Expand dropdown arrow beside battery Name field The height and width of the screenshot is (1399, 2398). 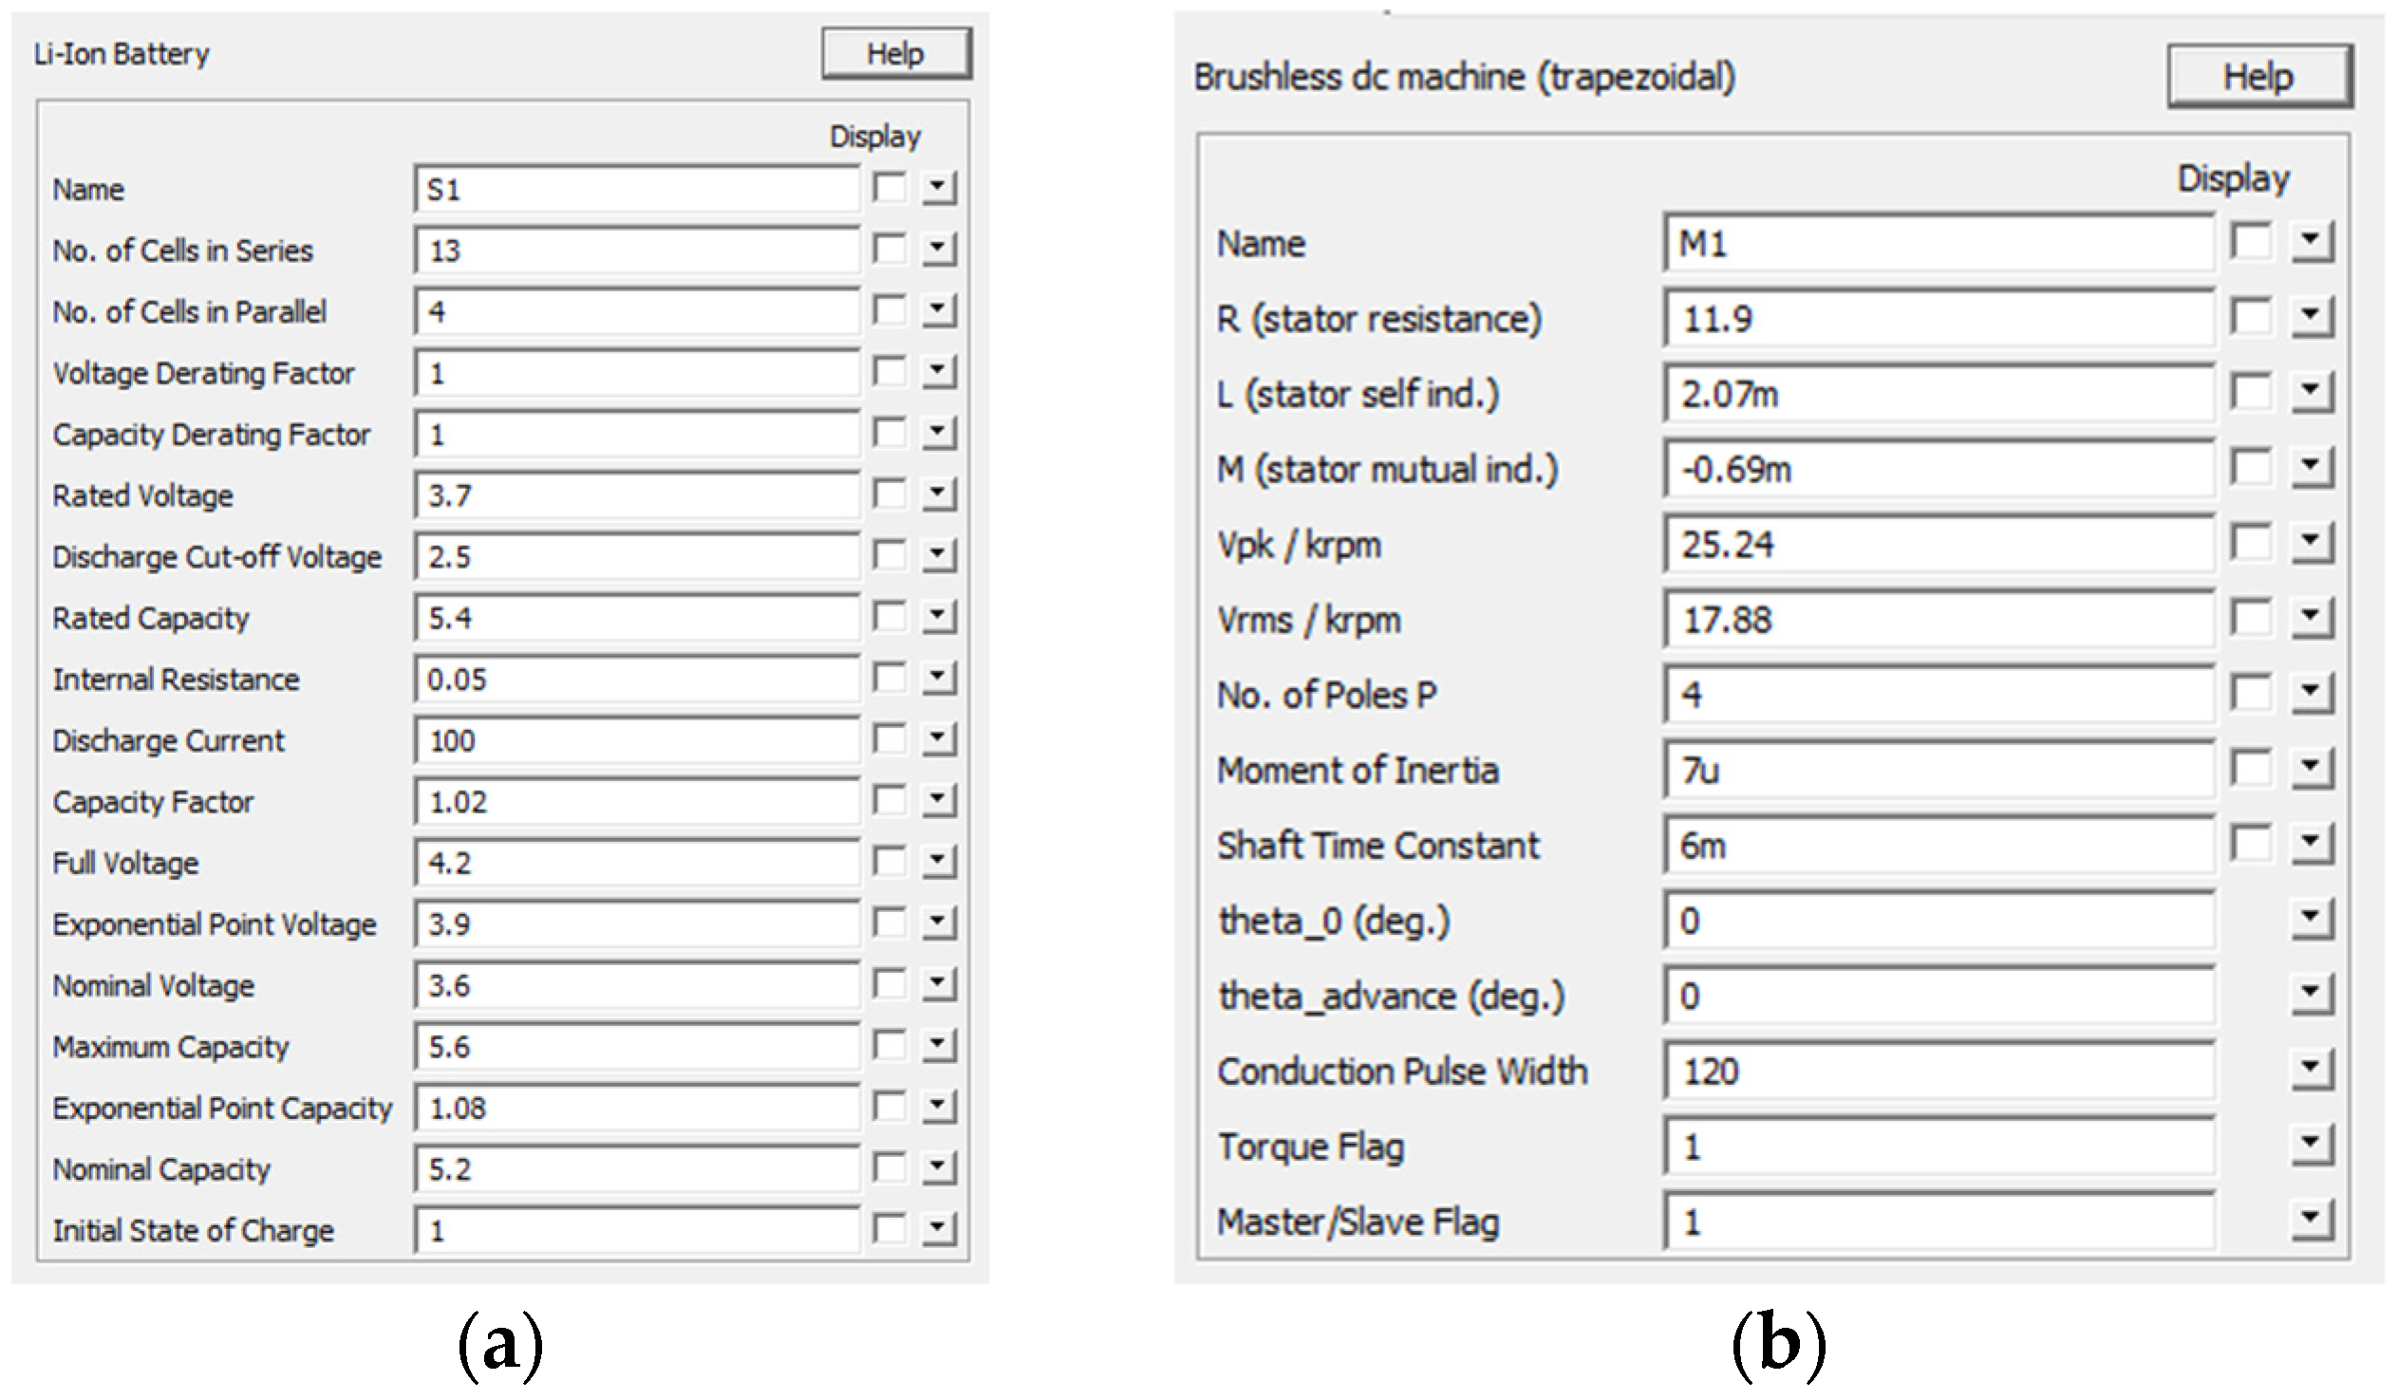pos(939,188)
